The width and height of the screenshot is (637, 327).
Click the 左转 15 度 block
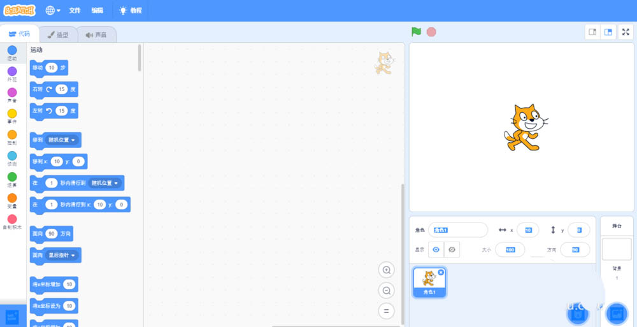[54, 111]
